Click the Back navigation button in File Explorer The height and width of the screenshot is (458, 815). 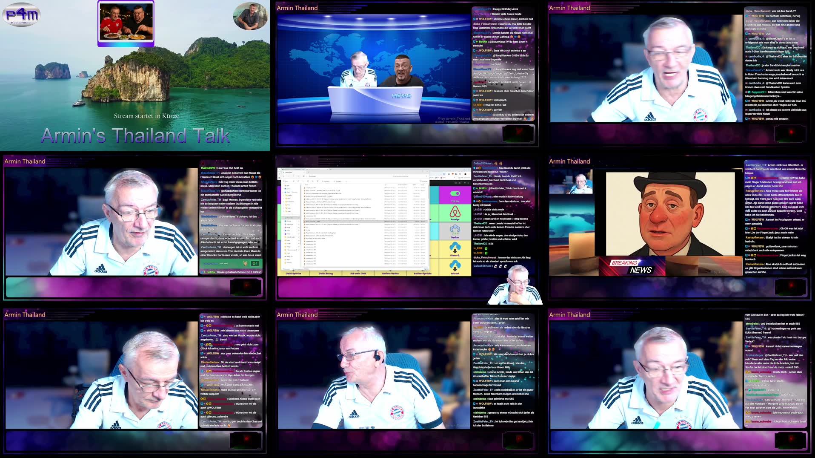tap(283, 176)
